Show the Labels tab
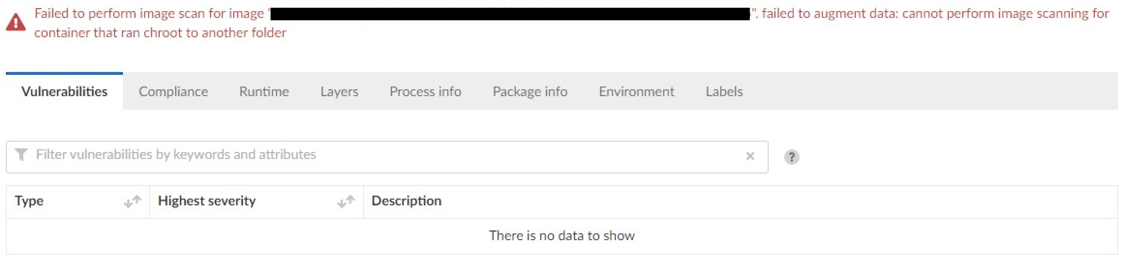 tap(724, 91)
